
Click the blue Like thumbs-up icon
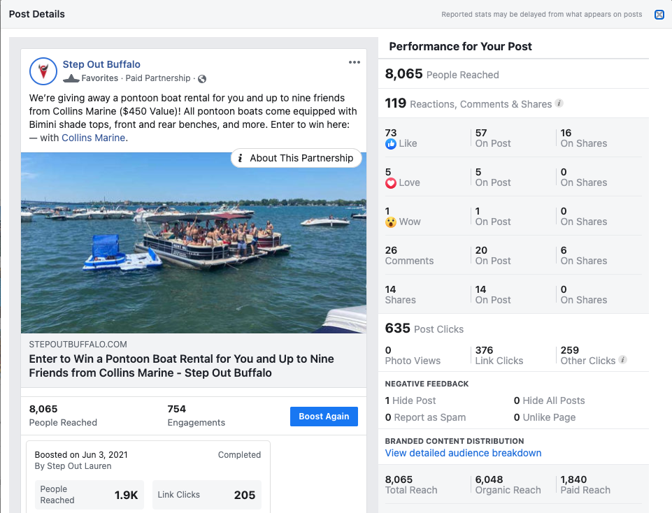pos(390,144)
